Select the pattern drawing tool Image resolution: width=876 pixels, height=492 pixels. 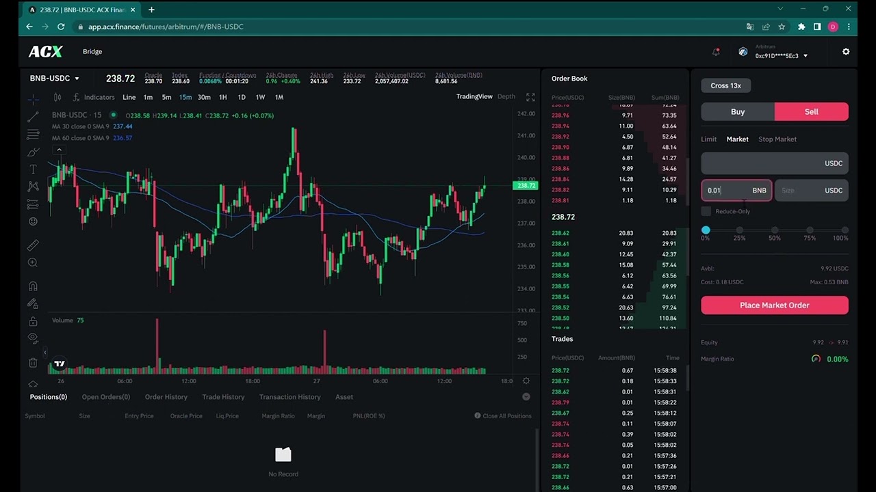[33, 186]
